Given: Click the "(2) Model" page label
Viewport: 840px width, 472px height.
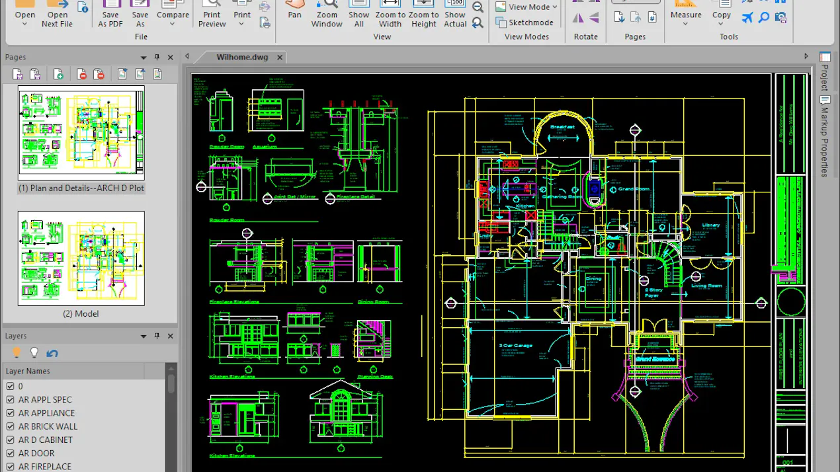Looking at the screenshot, I should 81,314.
